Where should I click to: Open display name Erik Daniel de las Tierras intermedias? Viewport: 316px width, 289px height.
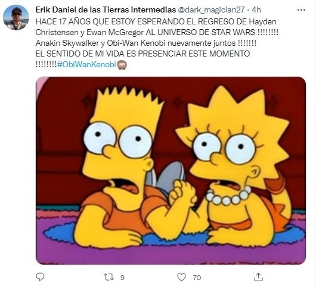[x=106, y=10]
